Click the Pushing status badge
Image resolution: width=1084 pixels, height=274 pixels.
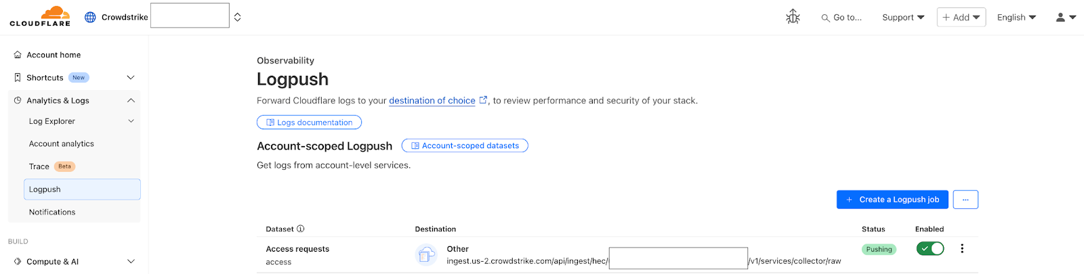[x=879, y=249]
